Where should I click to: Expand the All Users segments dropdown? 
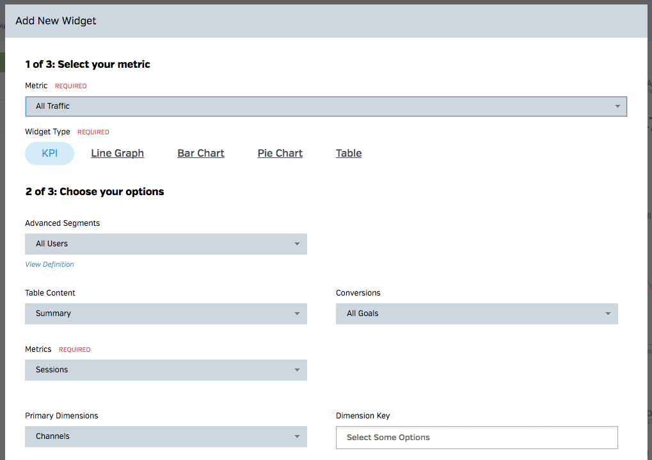pos(160,244)
